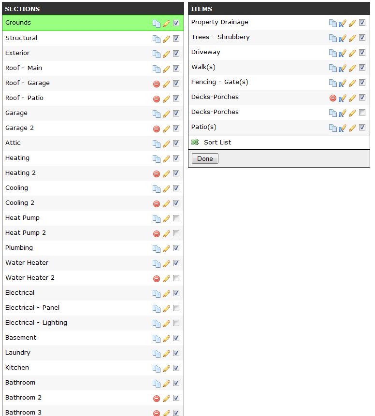Copy the Attic section
The width and height of the screenshot is (375, 416).
point(156,144)
